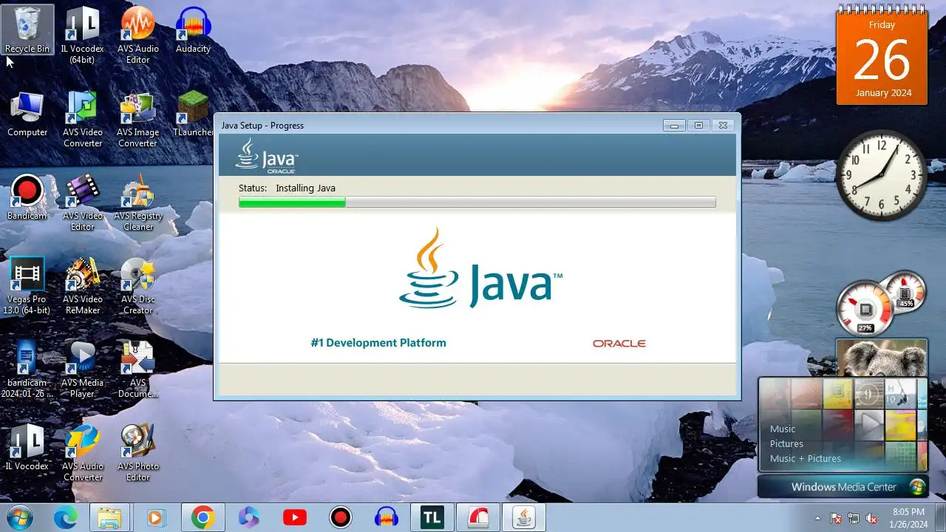Choose Pictures in Media Center gadget
This screenshot has height=532, width=946.
point(786,443)
